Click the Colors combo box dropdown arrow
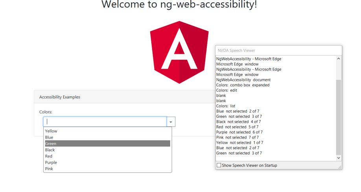 click(x=171, y=122)
